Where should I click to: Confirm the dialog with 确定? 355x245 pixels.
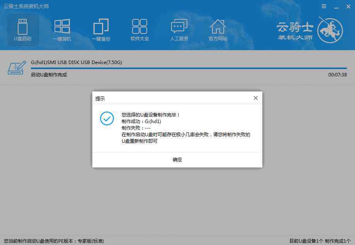click(177, 160)
